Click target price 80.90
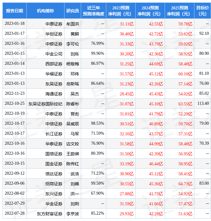Screen dimensions: 211x221 [x=204, y=53]
